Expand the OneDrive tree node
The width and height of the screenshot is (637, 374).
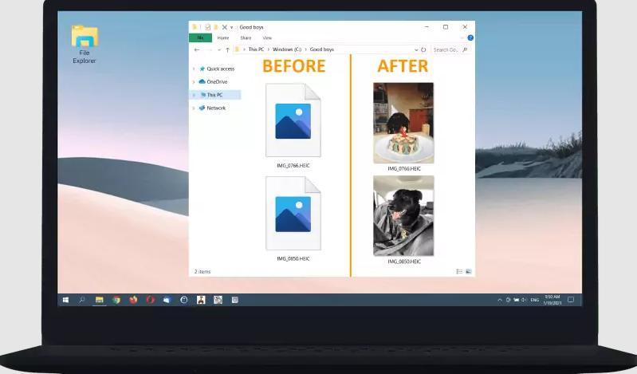click(x=194, y=81)
